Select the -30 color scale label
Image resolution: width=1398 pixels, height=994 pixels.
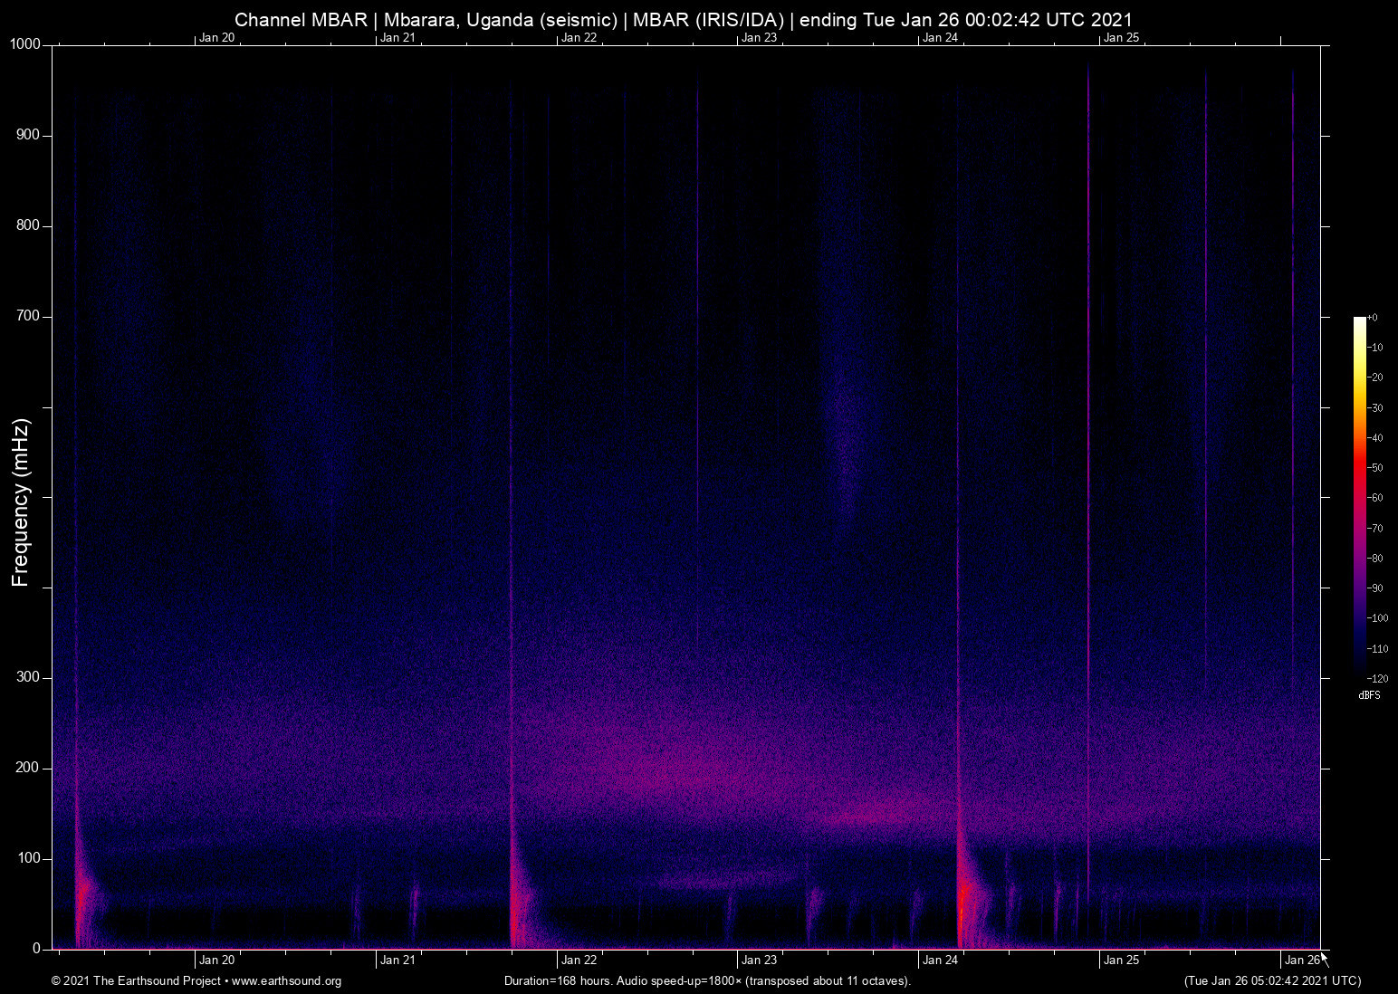[x=1374, y=408]
